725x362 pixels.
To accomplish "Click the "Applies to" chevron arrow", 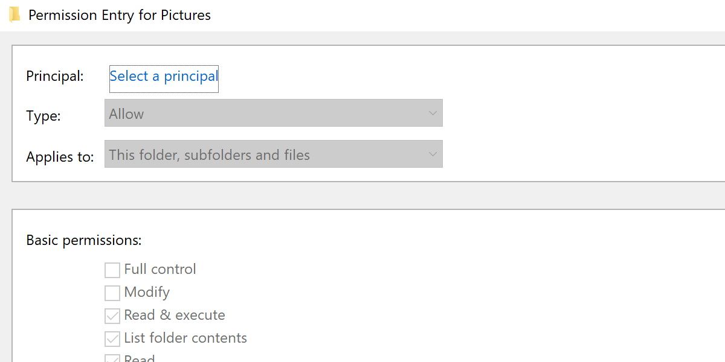I will pos(433,154).
